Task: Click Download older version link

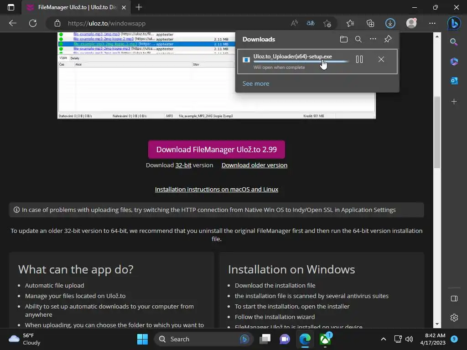Action: point(254,165)
